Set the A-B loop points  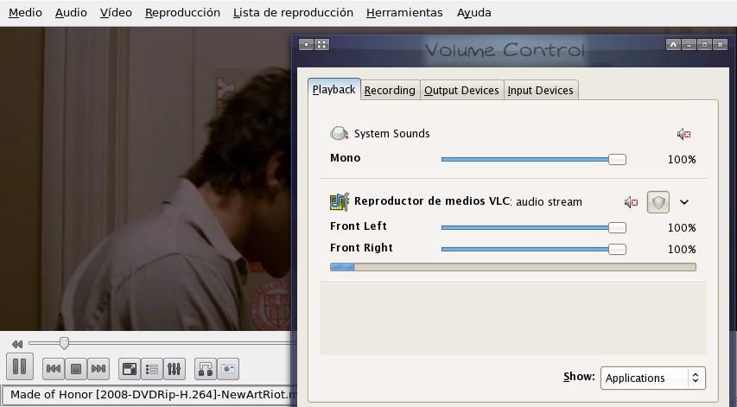point(205,369)
